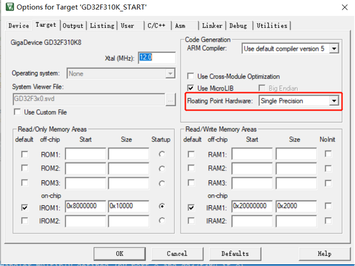Click the IROM1 Start field 0x8000000
The width and height of the screenshot is (355, 266).
tap(85, 206)
